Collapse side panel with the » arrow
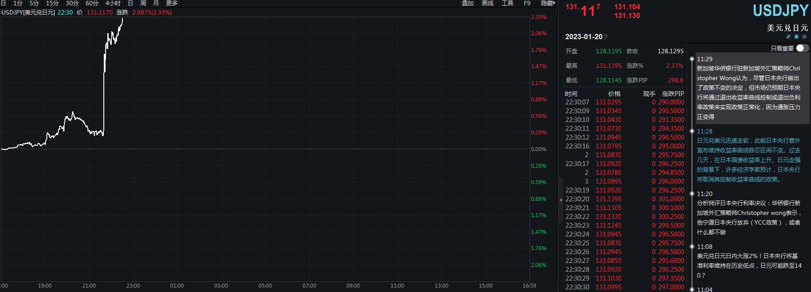 (561, 200)
